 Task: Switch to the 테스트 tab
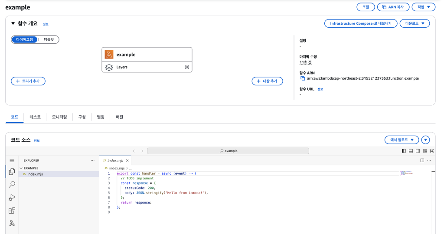click(x=35, y=117)
